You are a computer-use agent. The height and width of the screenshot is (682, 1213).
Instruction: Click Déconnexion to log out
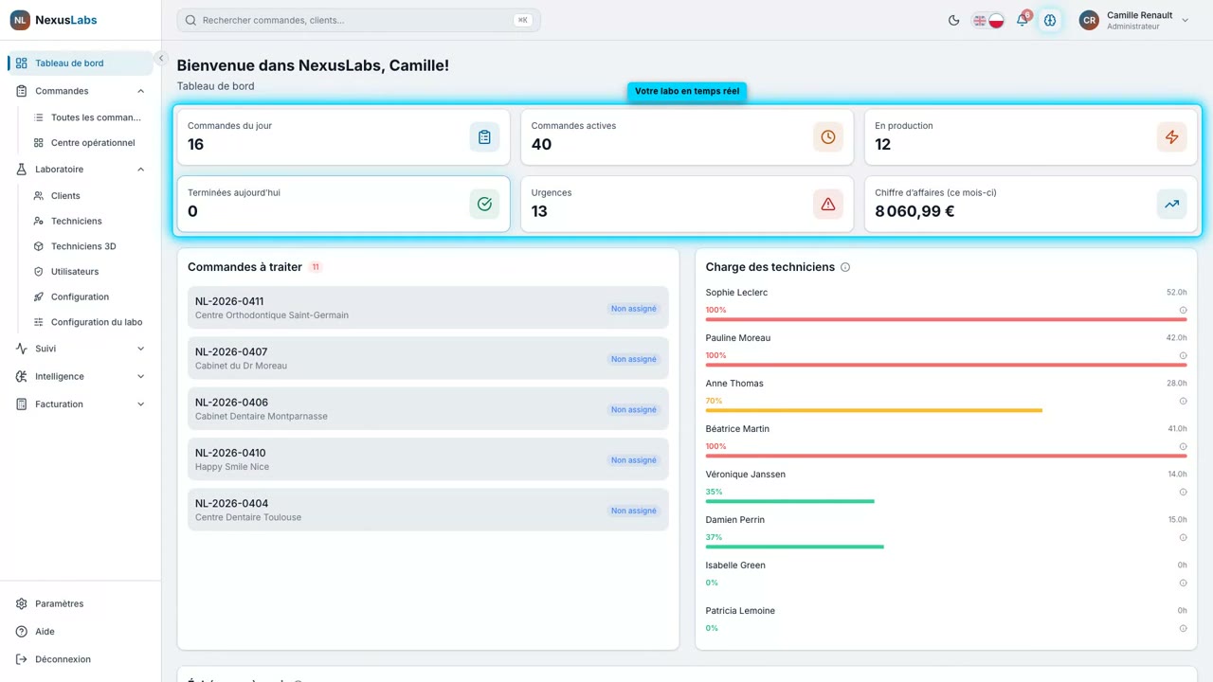coord(63,659)
